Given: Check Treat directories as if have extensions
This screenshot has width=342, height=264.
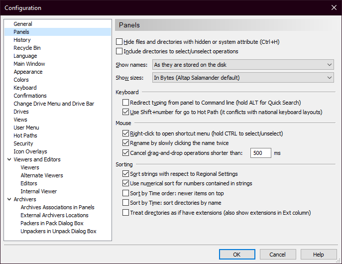Looking at the screenshot, I should [x=126, y=213].
